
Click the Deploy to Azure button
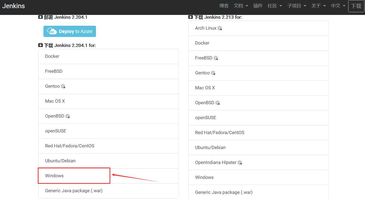70,31
